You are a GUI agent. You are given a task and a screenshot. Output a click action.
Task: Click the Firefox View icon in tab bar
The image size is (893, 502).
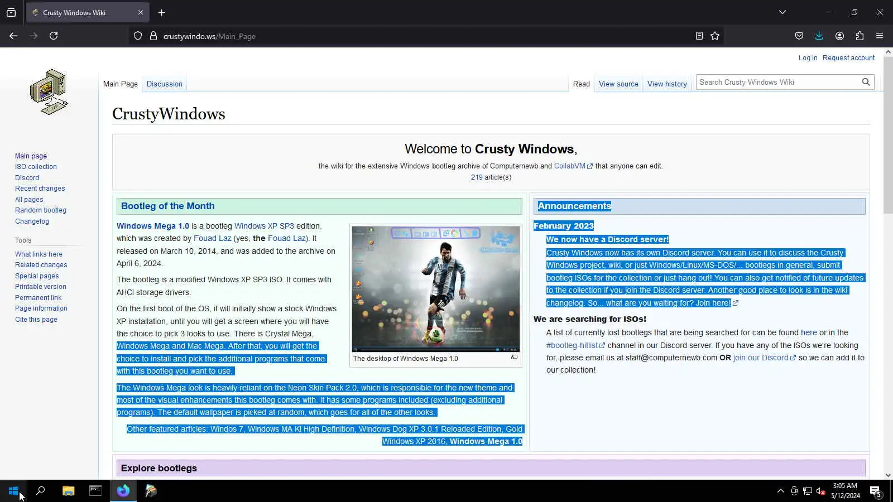[x=11, y=12]
